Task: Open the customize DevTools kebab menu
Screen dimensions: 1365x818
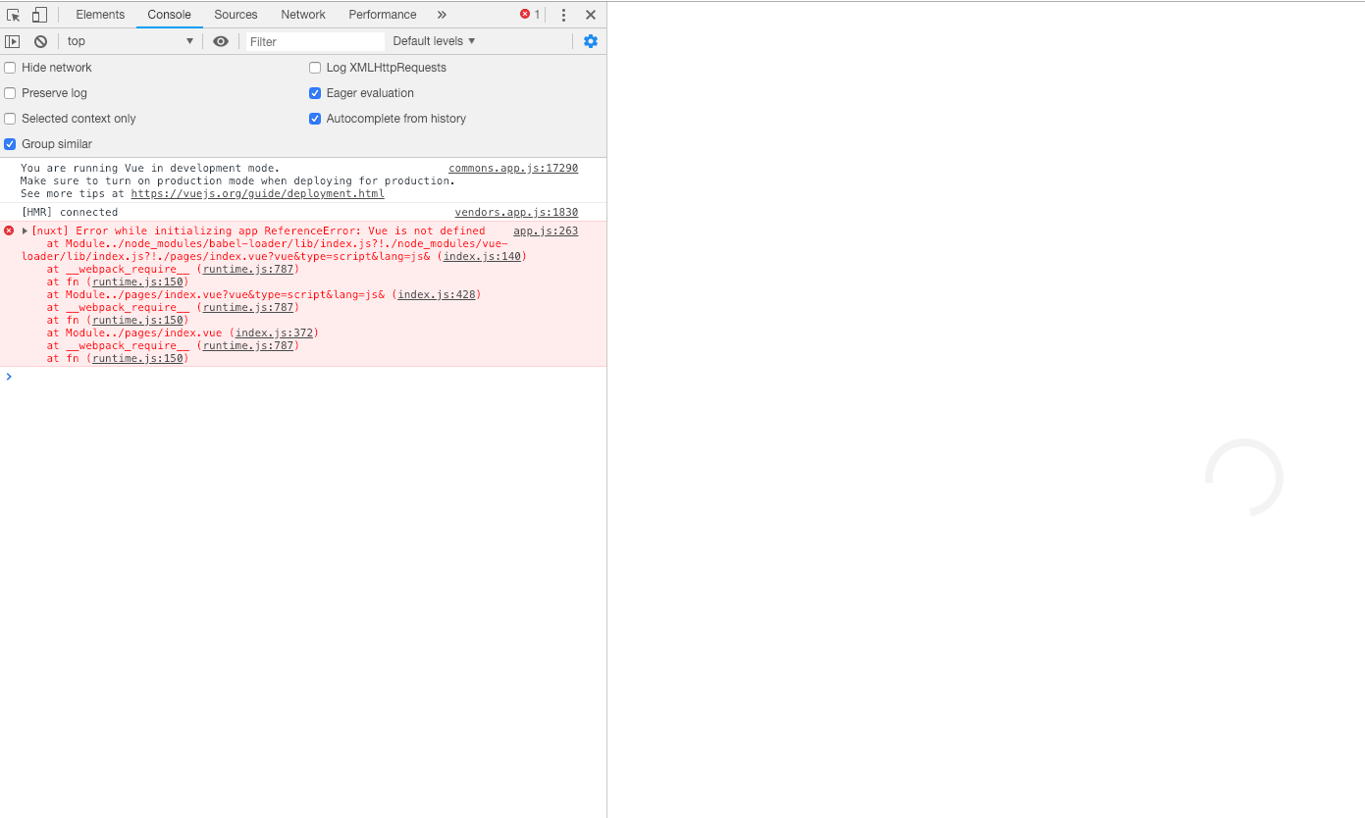Action: 562,14
